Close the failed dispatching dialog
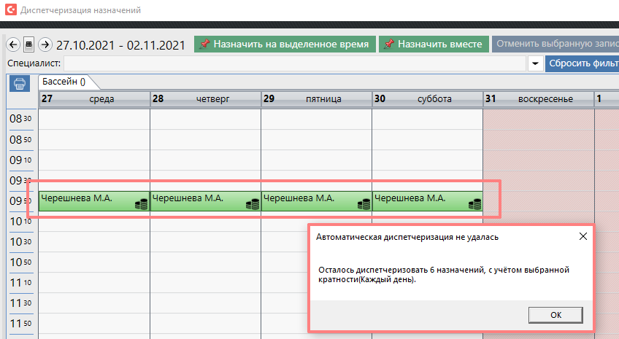The height and width of the screenshot is (339, 619). (x=583, y=237)
